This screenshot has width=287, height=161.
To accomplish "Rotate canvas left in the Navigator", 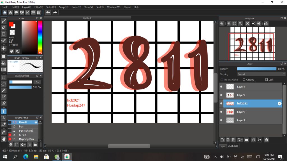I will [x=247, y=23].
